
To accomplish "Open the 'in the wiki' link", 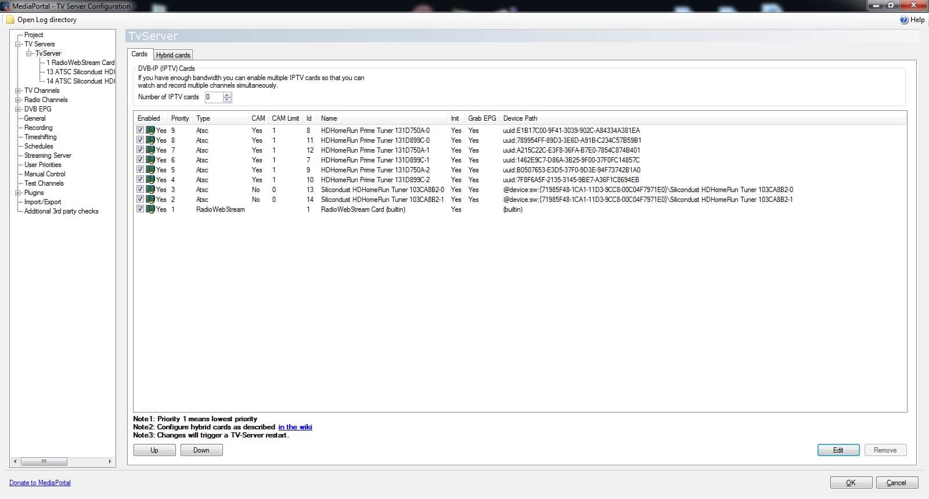I will click(x=295, y=427).
